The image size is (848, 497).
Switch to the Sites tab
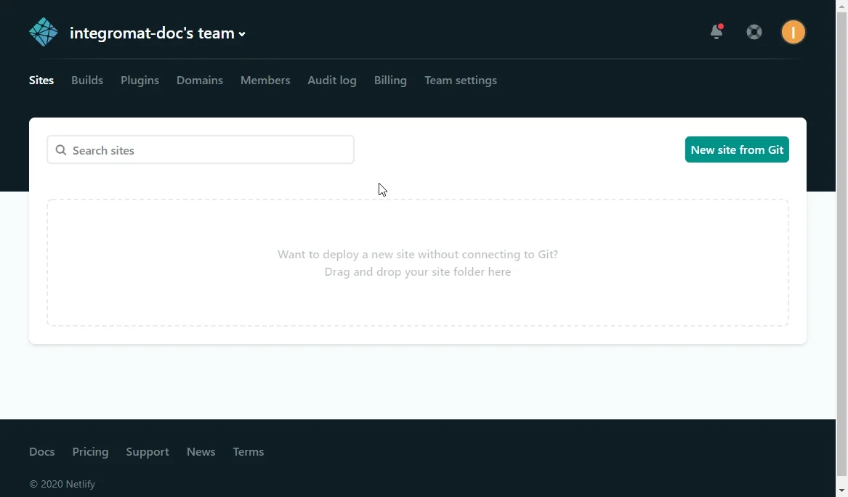(x=41, y=80)
